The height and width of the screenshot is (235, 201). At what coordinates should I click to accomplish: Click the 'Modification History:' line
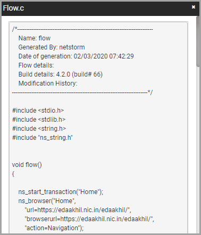click(48, 83)
